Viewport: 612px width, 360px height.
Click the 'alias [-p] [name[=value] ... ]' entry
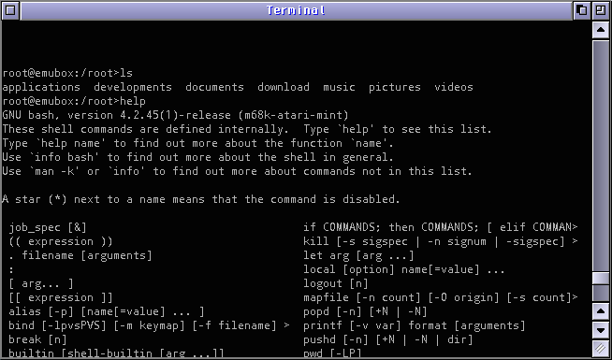[x=107, y=312]
